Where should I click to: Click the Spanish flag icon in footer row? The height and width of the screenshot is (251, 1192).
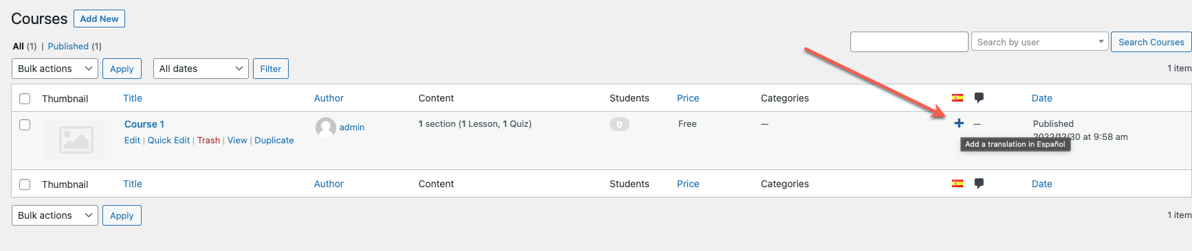point(958,184)
